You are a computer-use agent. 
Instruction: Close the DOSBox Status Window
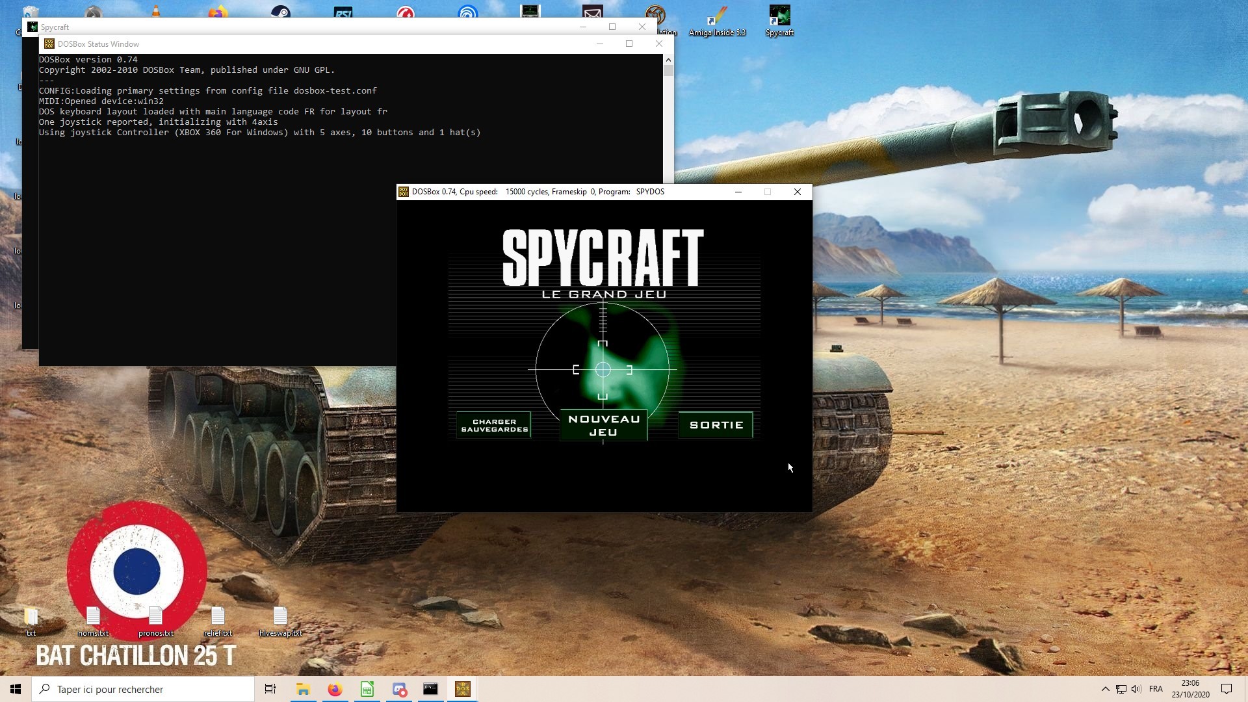tap(659, 44)
